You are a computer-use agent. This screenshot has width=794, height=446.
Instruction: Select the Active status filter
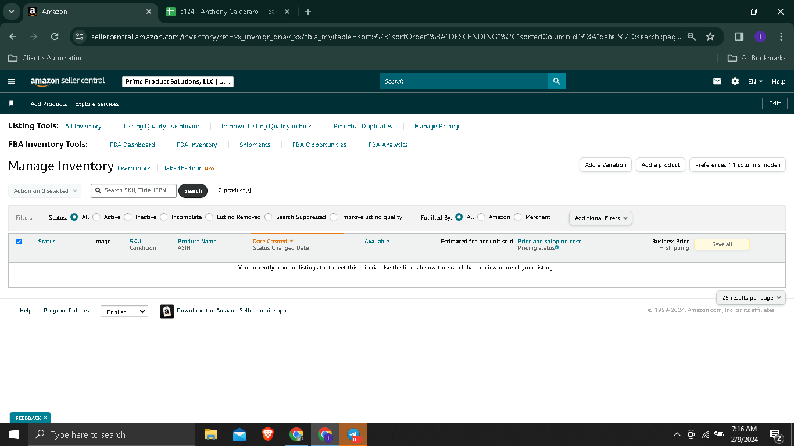96,217
